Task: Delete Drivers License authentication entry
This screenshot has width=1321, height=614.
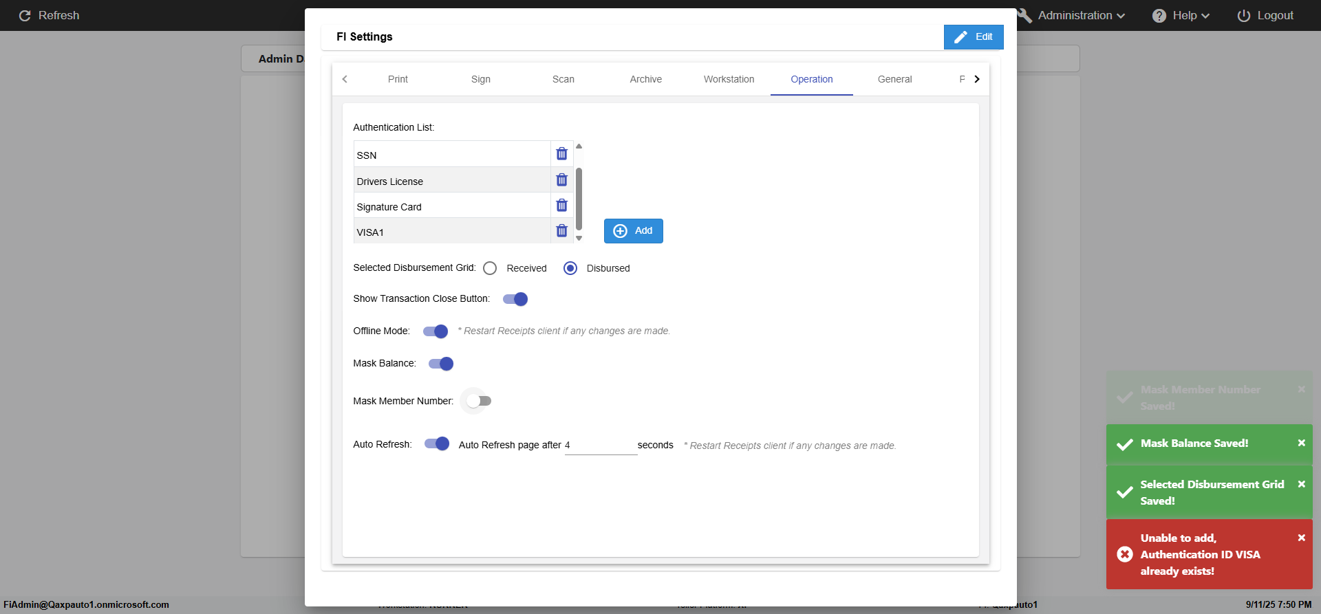Action: [561, 180]
